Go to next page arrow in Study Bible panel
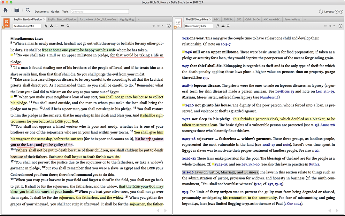The image size is (345, 216). coord(337,211)
